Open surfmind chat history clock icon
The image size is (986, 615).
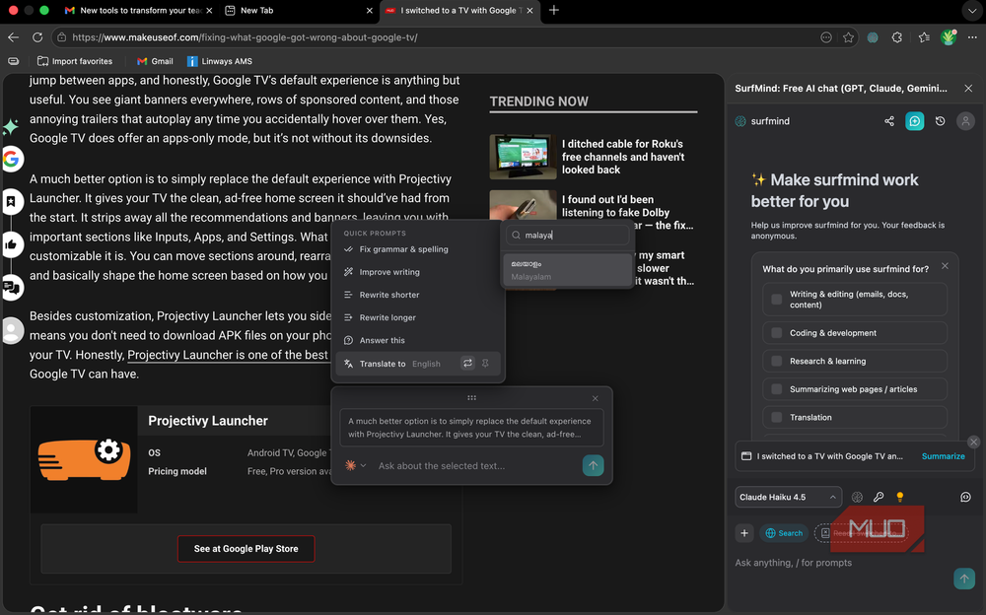click(940, 121)
